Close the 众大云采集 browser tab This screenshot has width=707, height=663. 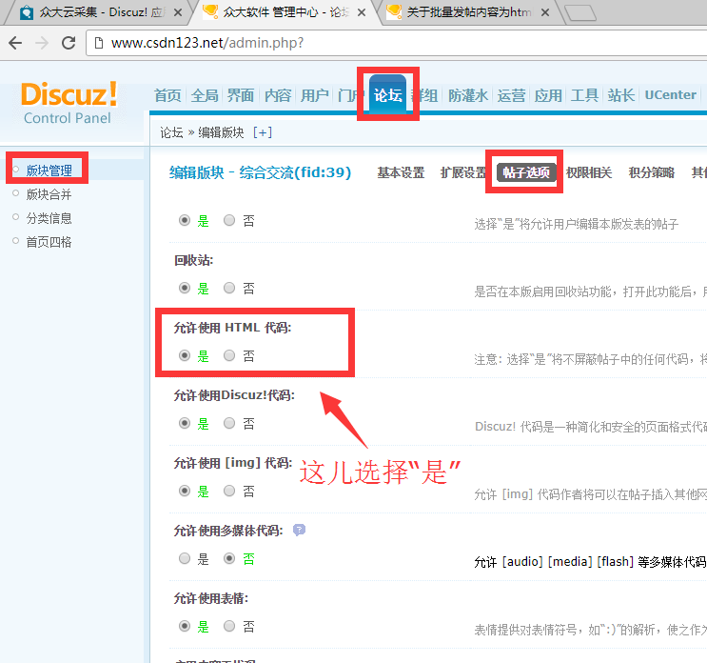coord(178,12)
